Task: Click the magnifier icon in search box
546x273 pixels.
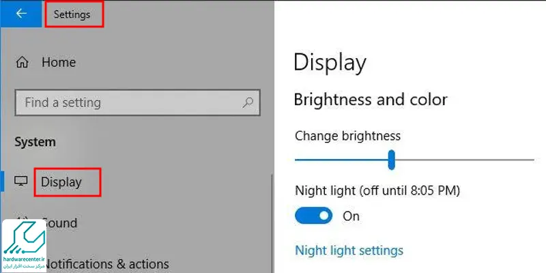Action: (x=248, y=102)
